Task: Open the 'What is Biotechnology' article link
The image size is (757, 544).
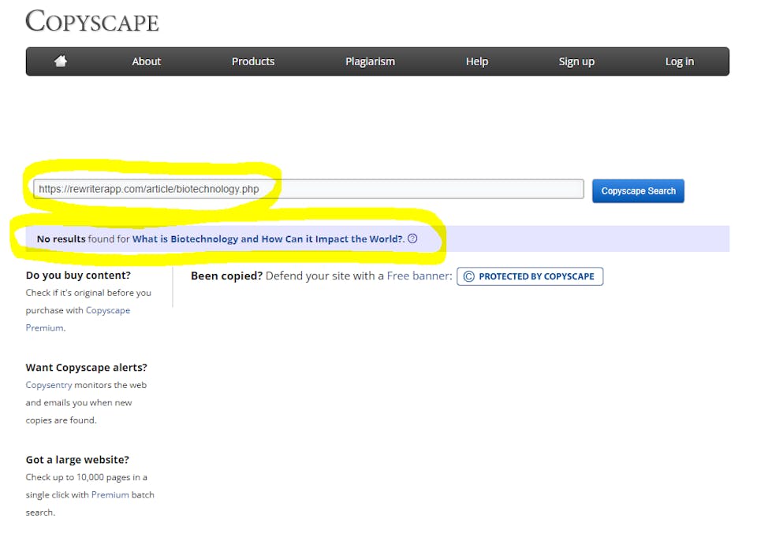Action: tap(267, 239)
